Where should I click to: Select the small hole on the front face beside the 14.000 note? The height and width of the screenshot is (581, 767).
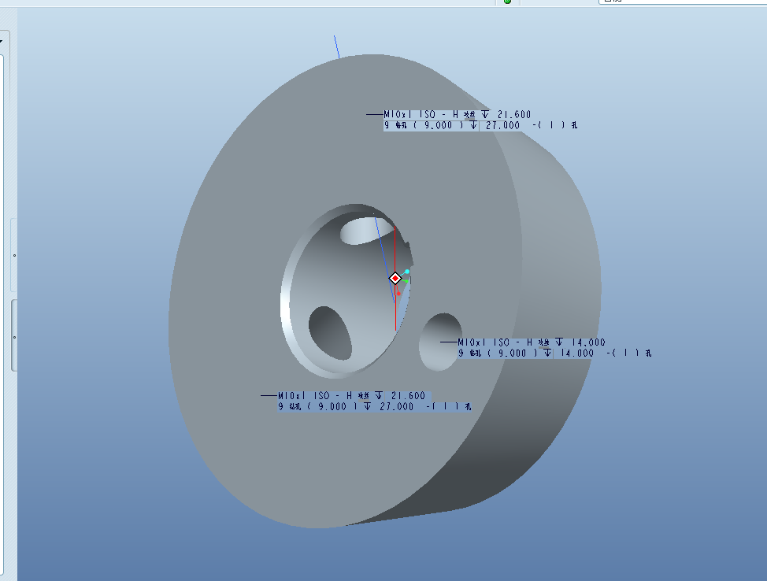440,342
